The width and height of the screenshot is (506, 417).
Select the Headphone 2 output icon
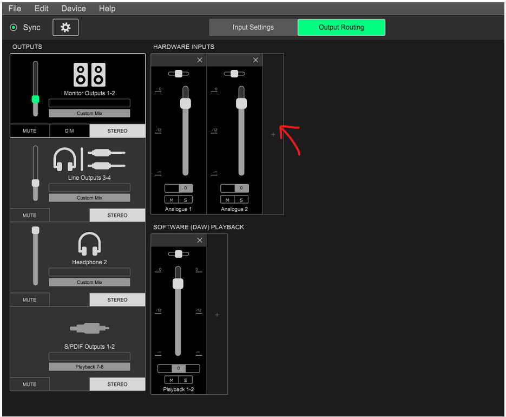click(x=89, y=244)
